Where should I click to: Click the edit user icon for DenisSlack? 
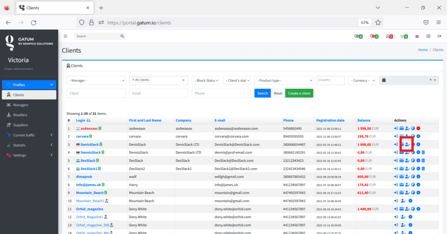(407, 145)
